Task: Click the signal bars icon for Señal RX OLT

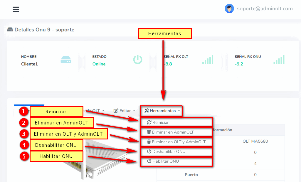Action: (x=208, y=60)
